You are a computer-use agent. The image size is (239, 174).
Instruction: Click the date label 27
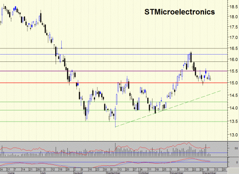point(135,169)
